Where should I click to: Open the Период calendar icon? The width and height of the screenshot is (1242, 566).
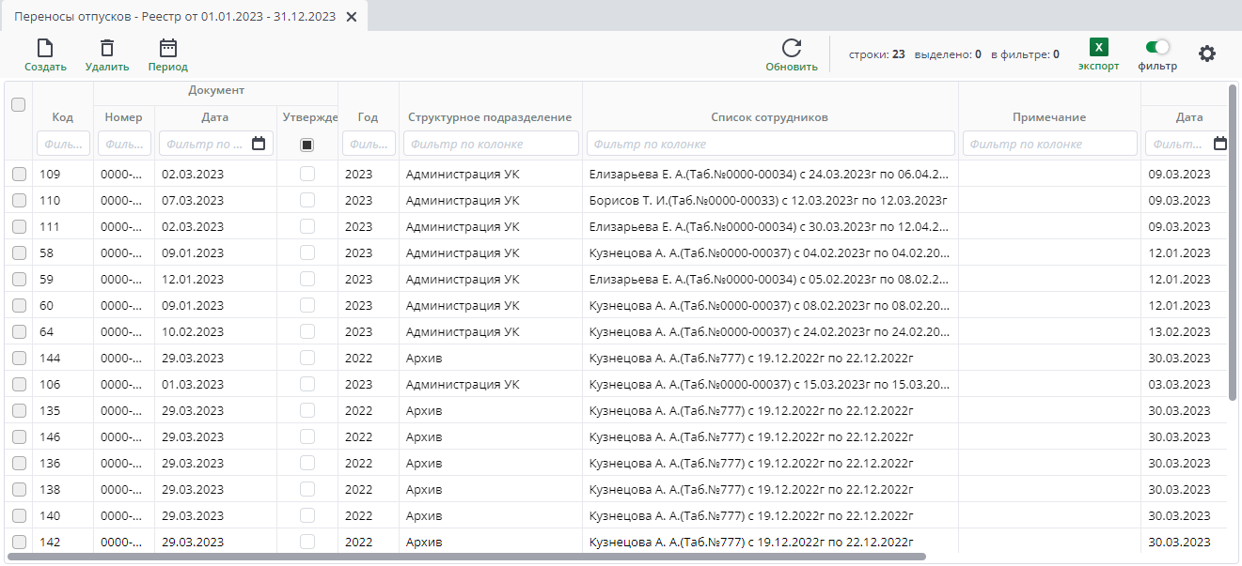pyautogui.click(x=167, y=48)
